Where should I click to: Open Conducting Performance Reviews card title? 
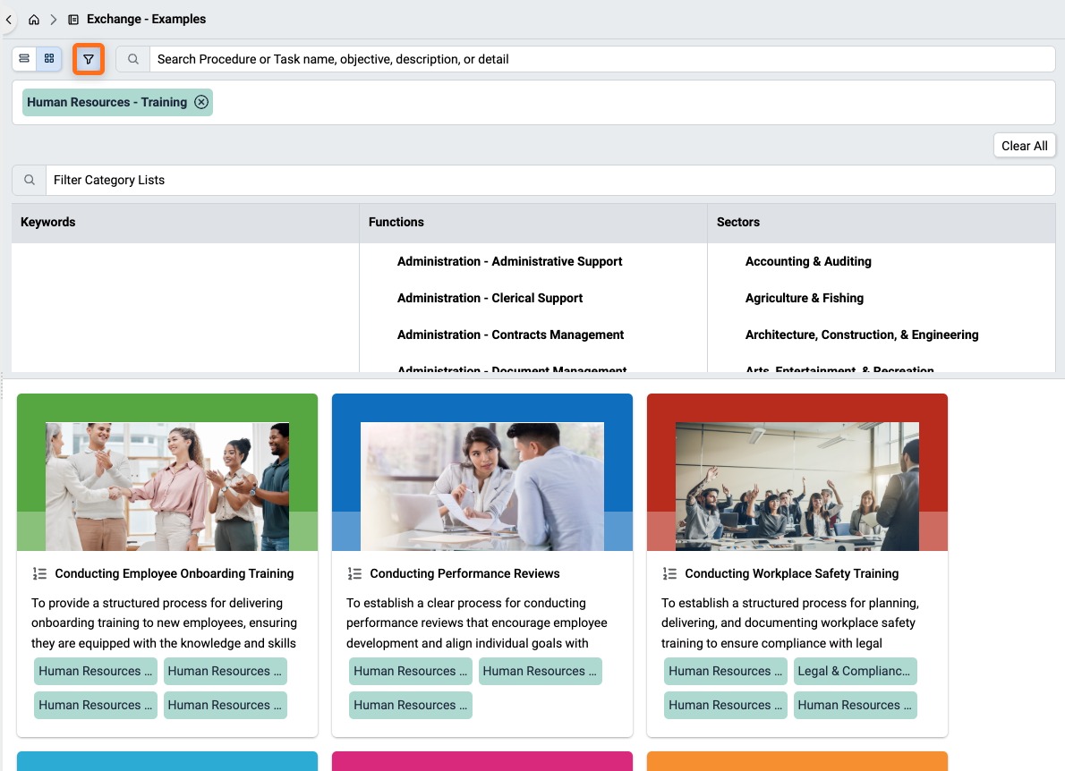pos(464,573)
